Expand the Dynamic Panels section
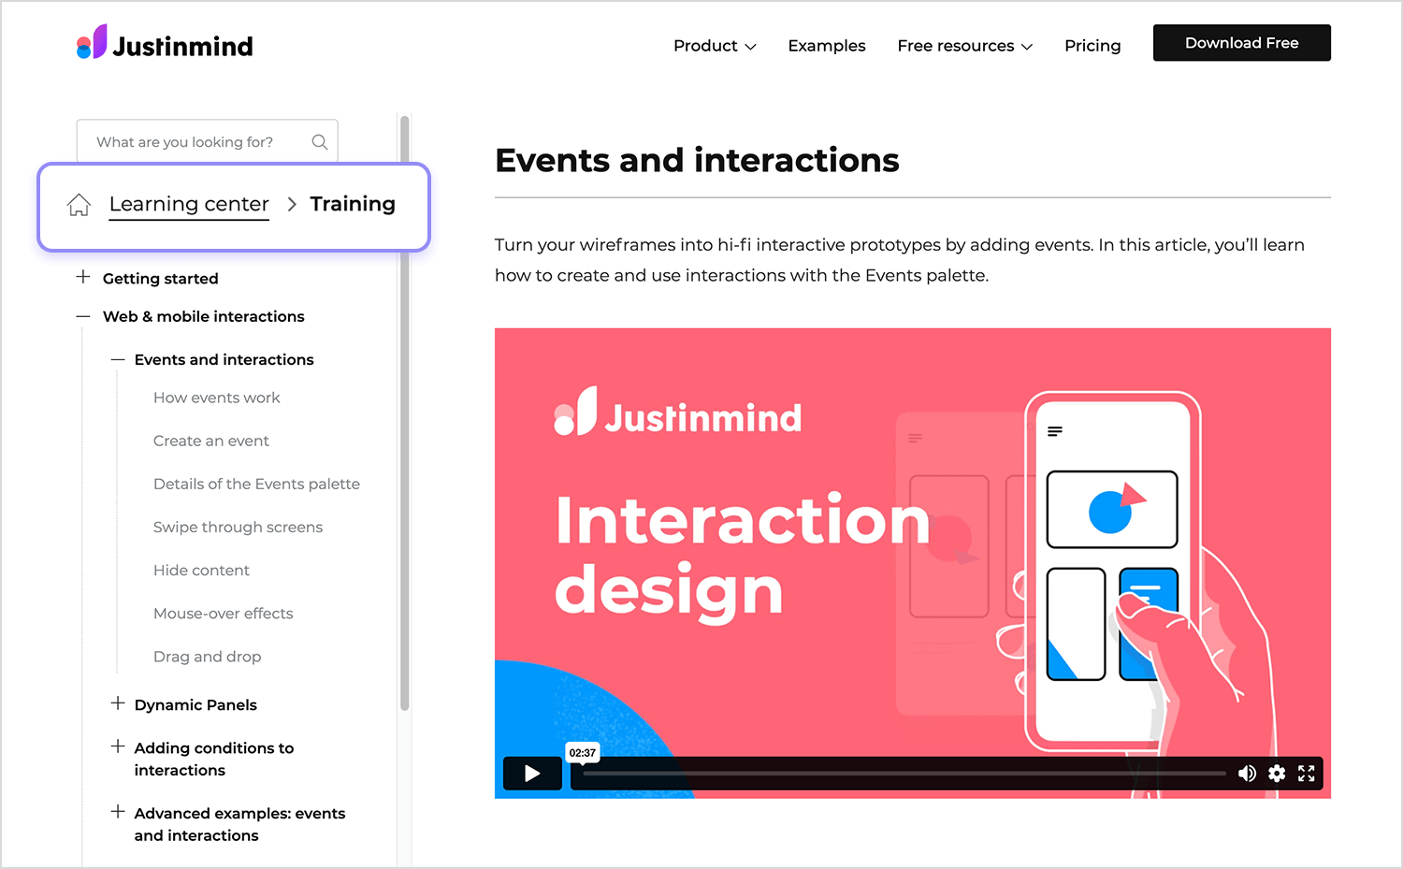 118,703
